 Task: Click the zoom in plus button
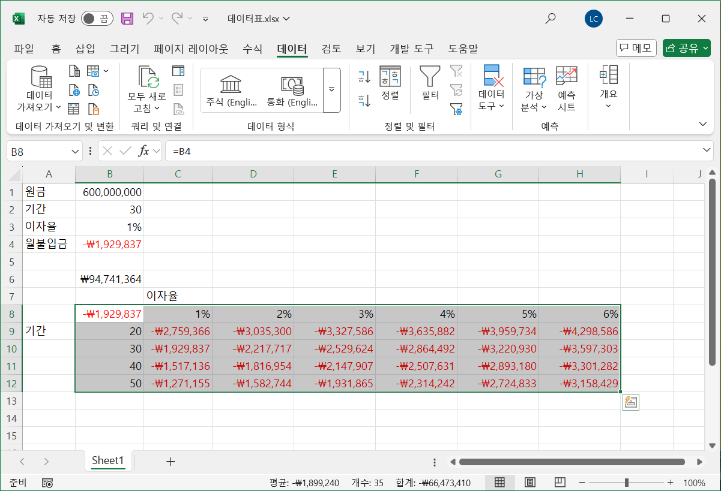670,483
